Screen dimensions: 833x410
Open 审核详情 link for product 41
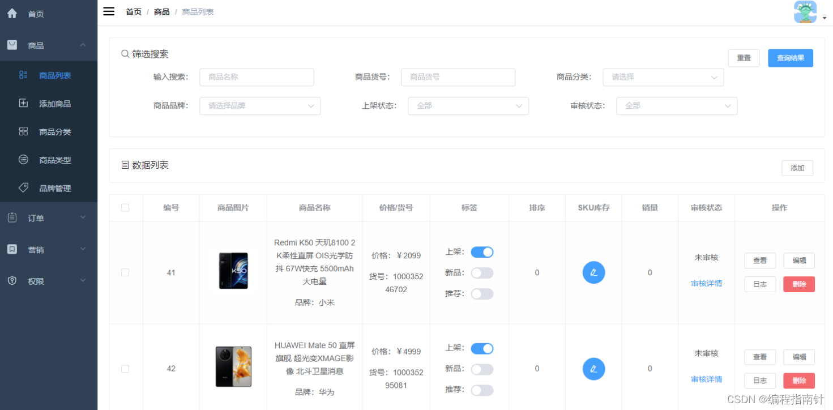[706, 283]
